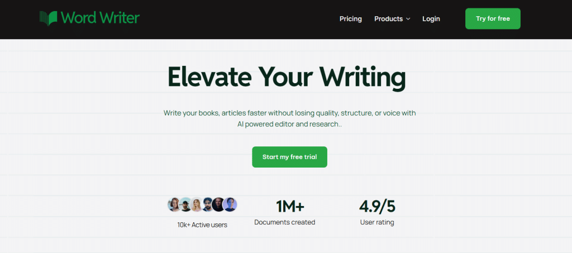Click the red-haired woman avatar

pos(175,204)
